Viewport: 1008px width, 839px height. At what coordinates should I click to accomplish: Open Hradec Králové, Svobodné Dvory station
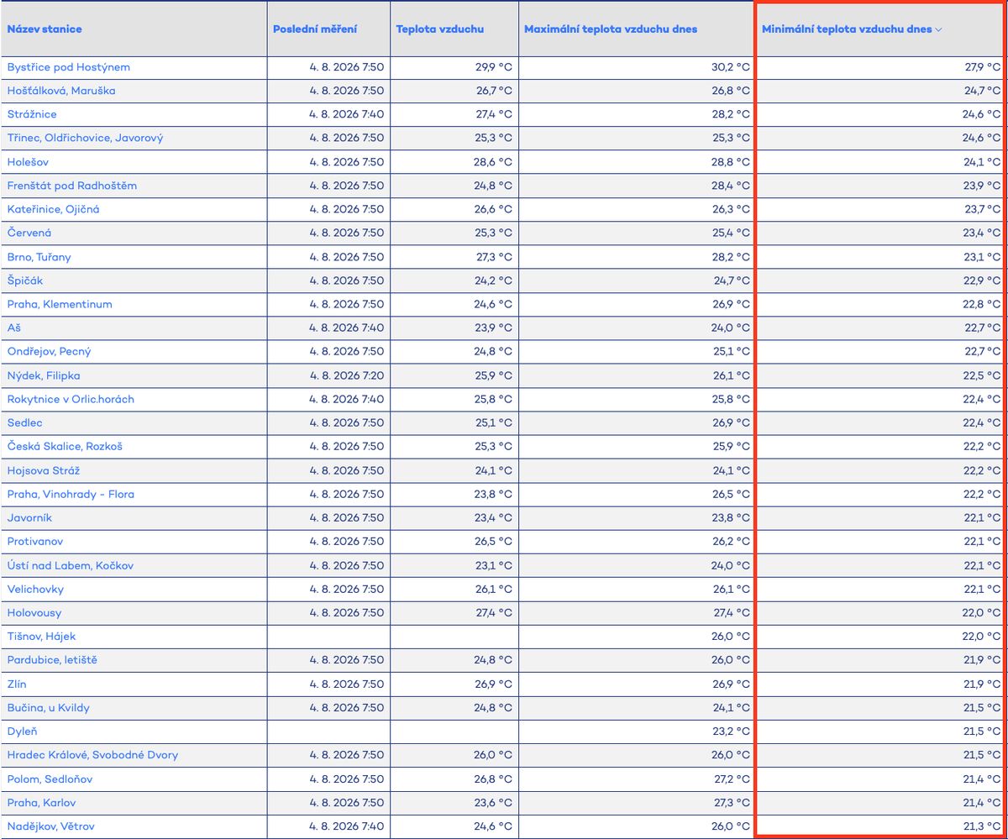[x=92, y=755]
